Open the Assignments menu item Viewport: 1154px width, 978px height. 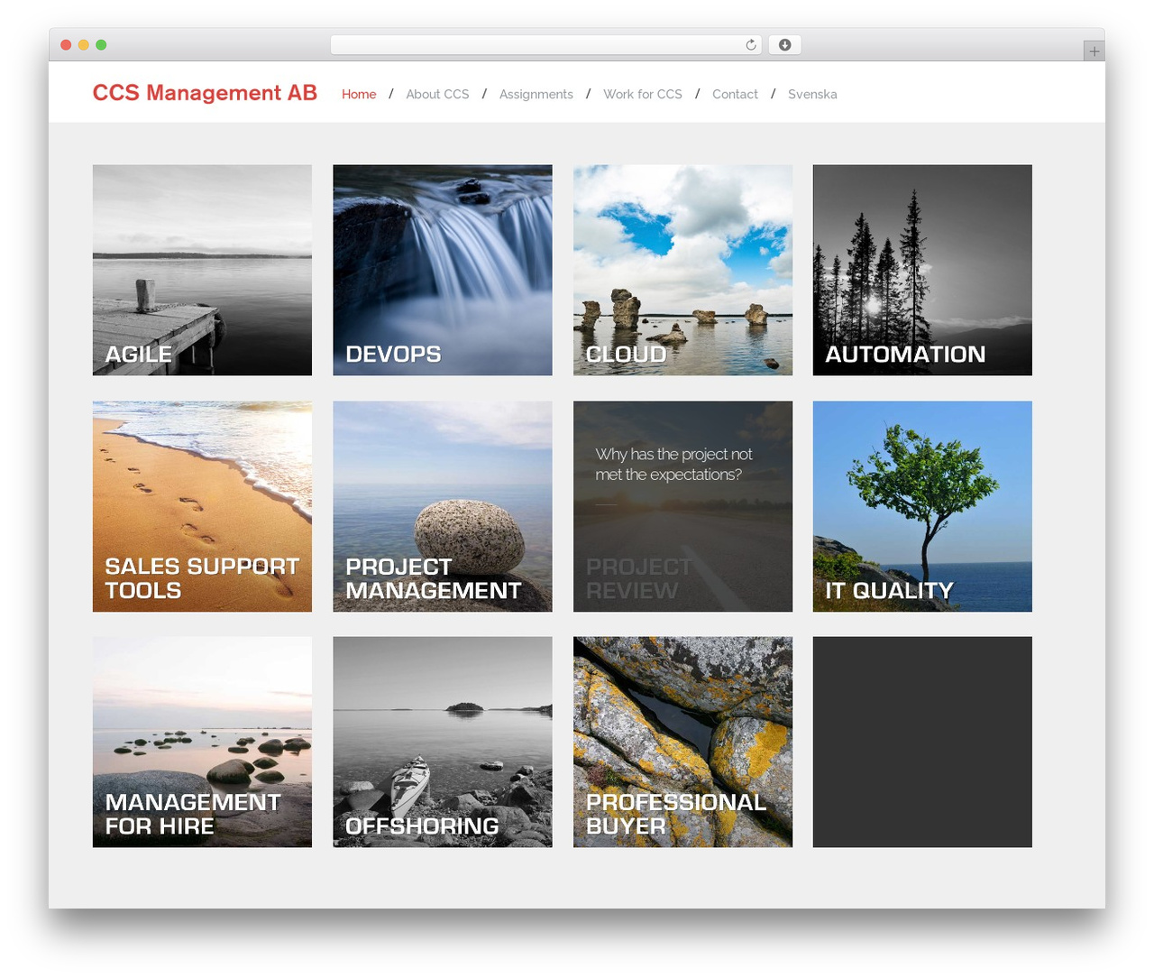pyautogui.click(x=536, y=94)
